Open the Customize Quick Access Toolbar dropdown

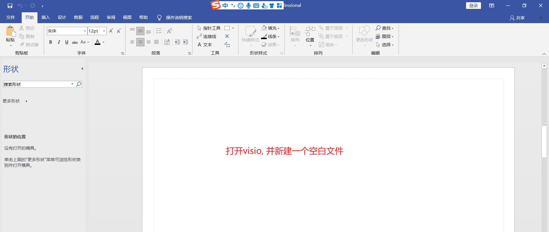click(42, 6)
